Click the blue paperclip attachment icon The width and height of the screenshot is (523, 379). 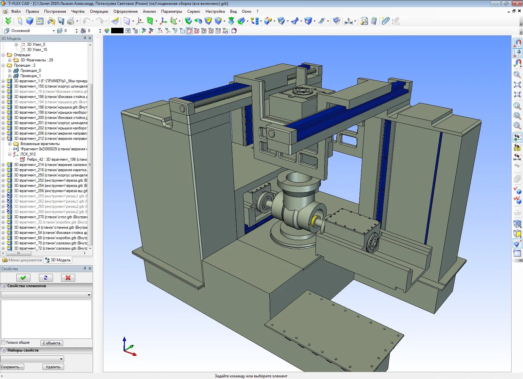point(385,21)
